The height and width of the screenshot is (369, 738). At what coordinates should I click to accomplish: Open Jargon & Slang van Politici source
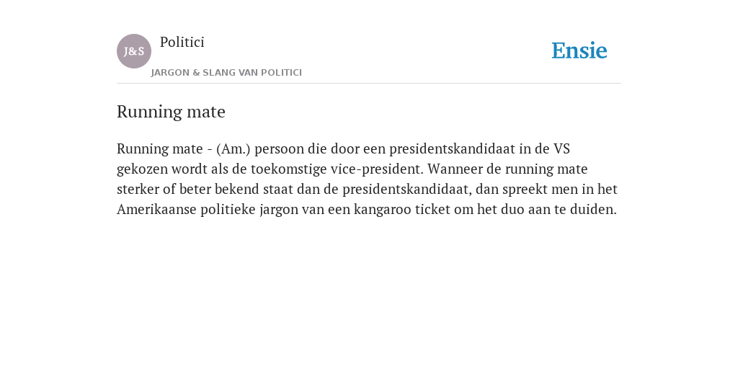tap(226, 73)
